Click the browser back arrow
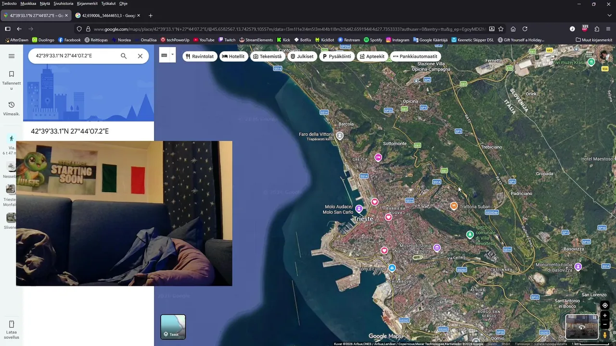This screenshot has width=616, height=346. tap(19, 29)
